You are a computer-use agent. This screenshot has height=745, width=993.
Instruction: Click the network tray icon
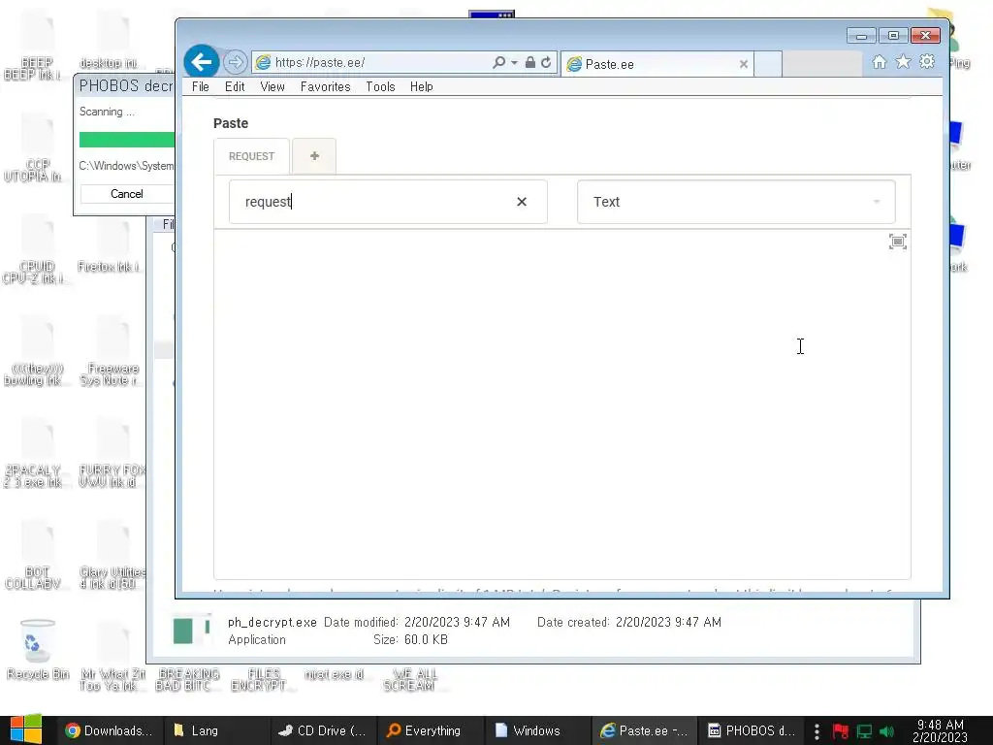click(864, 731)
